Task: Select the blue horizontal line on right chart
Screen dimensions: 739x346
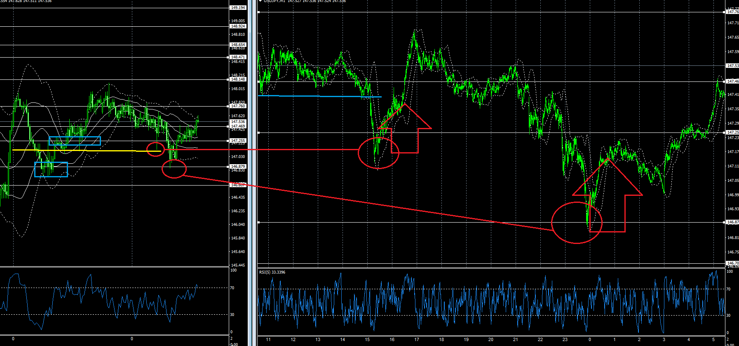Action: click(319, 96)
